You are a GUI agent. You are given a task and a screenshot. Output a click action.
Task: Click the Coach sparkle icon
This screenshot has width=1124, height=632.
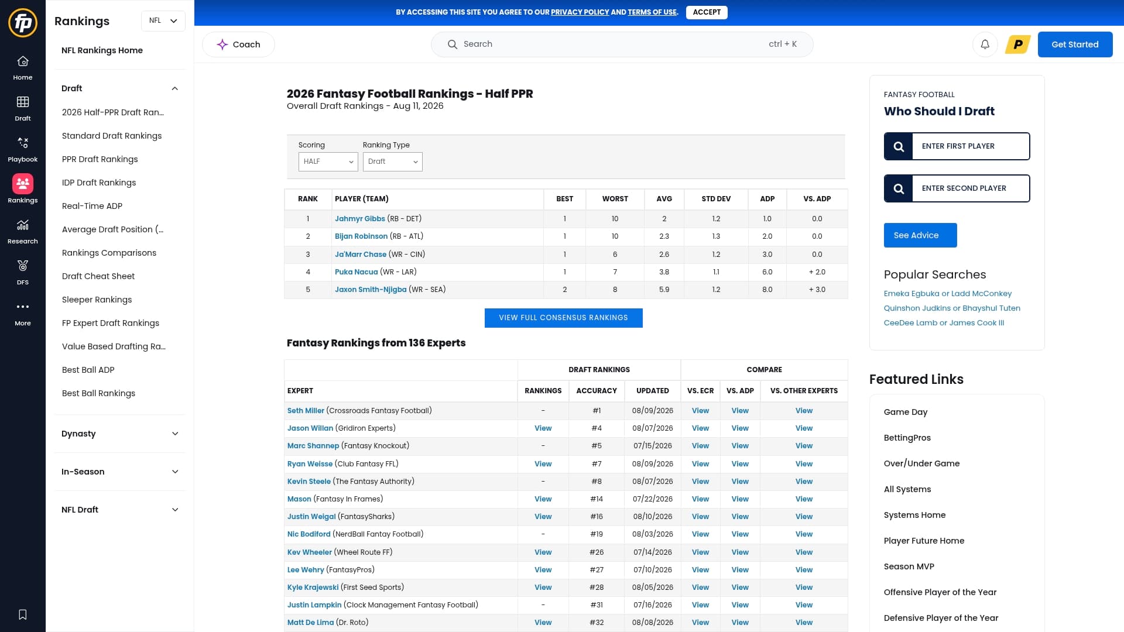point(222,44)
